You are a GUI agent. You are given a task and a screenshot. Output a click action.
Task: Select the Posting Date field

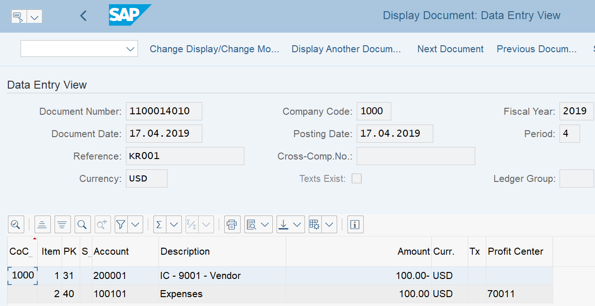[x=395, y=133]
